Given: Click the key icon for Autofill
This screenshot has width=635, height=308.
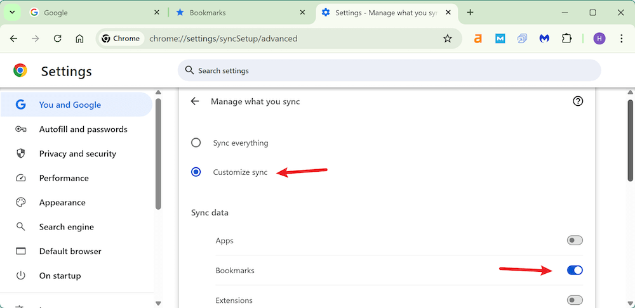Looking at the screenshot, I should tap(20, 129).
